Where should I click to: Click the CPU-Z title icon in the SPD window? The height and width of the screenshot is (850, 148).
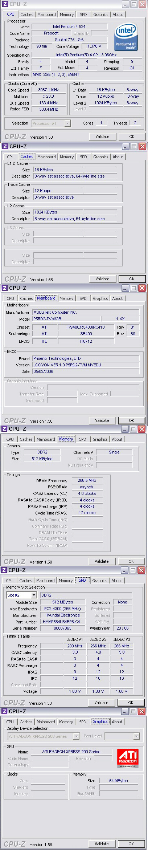click(5, 570)
